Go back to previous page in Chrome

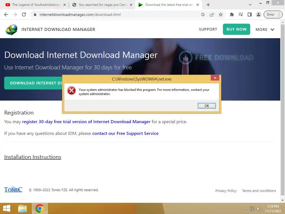click(x=6, y=14)
